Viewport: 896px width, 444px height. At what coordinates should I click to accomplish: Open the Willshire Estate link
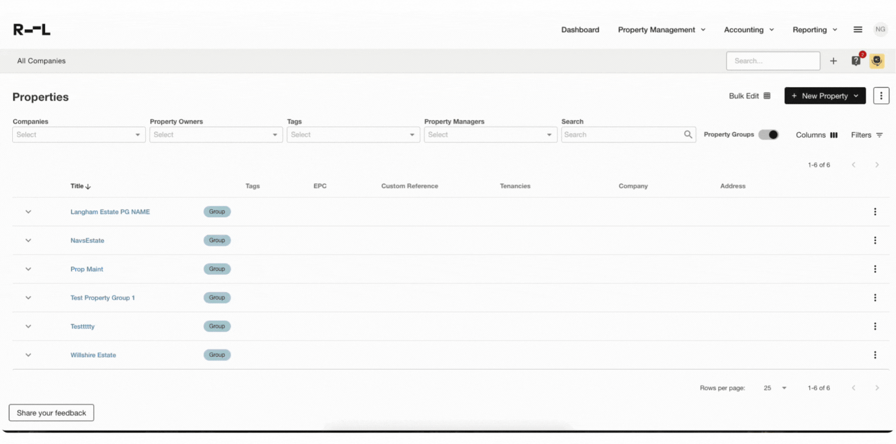pyautogui.click(x=93, y=355)
